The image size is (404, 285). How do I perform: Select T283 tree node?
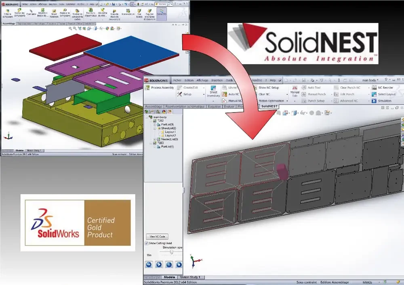pyautogui.click(x=158, y=143)
